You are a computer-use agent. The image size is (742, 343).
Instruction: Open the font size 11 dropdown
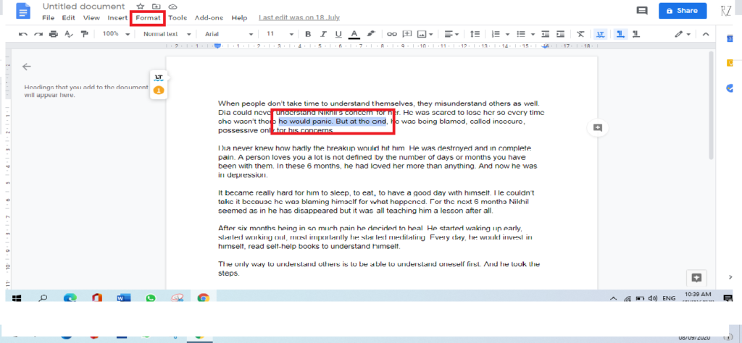tap(280, 34)
